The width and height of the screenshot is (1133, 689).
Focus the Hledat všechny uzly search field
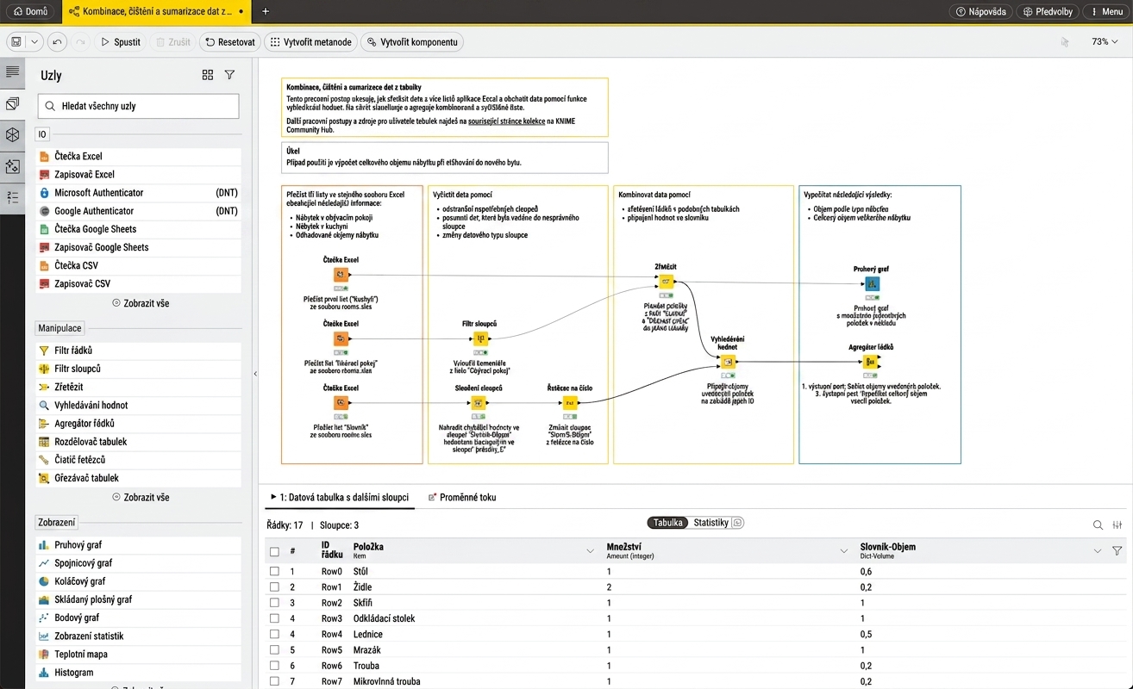pyautogui.click(x=139, y=106)
